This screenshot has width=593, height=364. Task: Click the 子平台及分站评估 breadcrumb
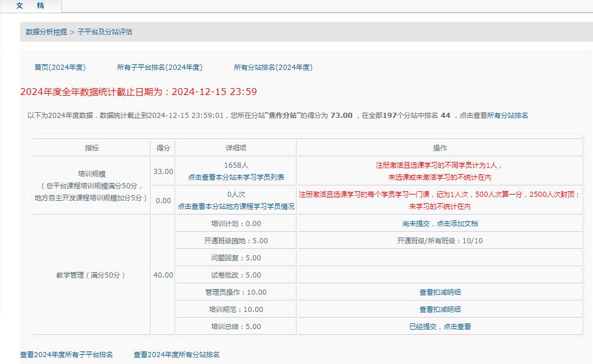(x=105, y=32)
